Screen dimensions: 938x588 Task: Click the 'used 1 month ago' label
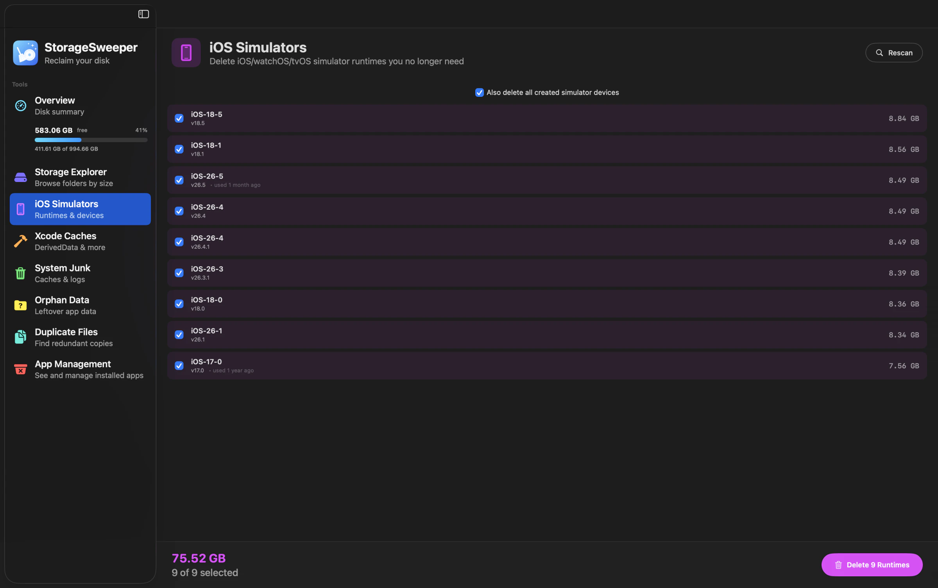tap(237, 185)
